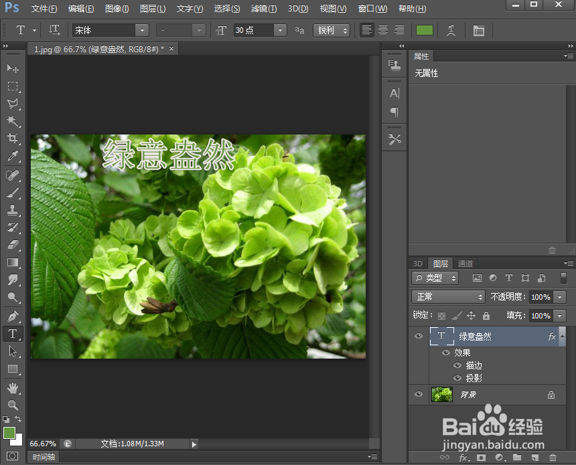Open the 滤镜(T) menu
Image resolution: width=576 pixels, height=465 pixels.
tap(263, 9)
